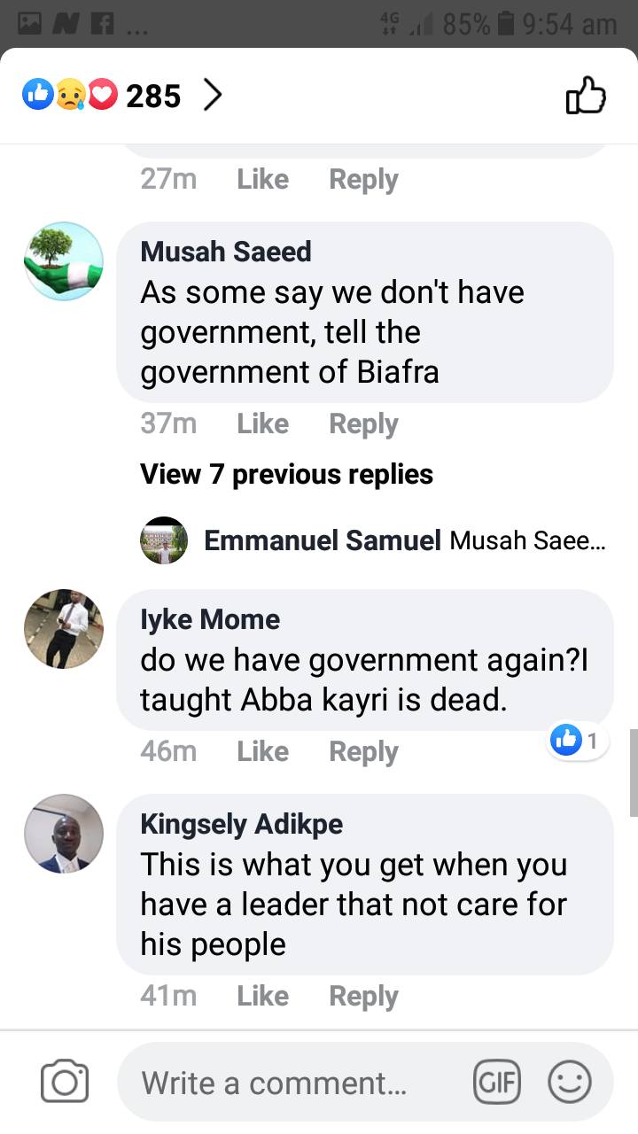Reply to Musah Saeed's comment
The image size is (638, 1134).
point(363,423)
